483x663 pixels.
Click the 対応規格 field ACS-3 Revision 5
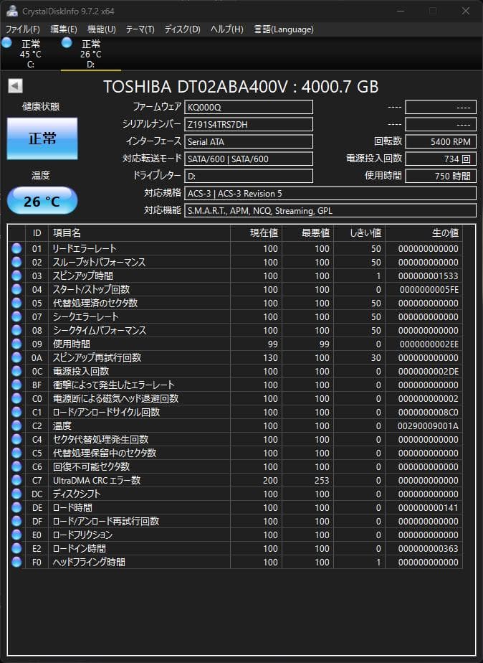point(330,193)
